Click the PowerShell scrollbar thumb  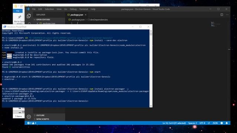(x=151, y=34)
